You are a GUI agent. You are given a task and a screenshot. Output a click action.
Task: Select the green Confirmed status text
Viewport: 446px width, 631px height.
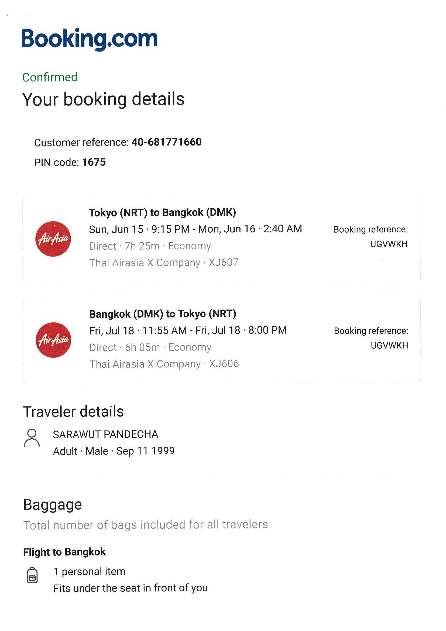pyautogui.click(x=50, y=77)
